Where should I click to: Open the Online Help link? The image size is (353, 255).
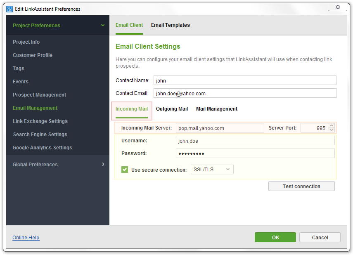(26, 238)
